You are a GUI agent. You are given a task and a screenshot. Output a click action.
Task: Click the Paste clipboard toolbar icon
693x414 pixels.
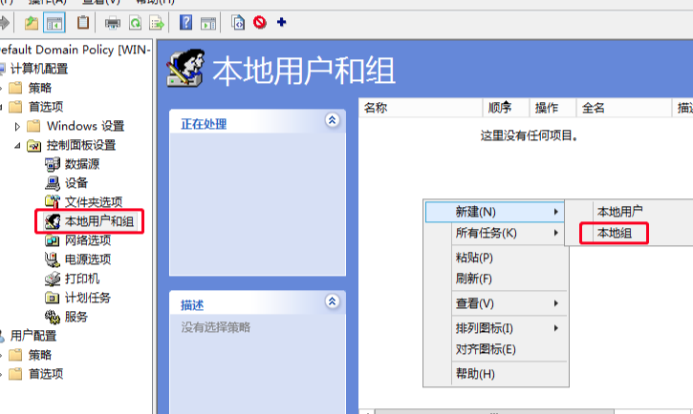(x=84, y=22)
